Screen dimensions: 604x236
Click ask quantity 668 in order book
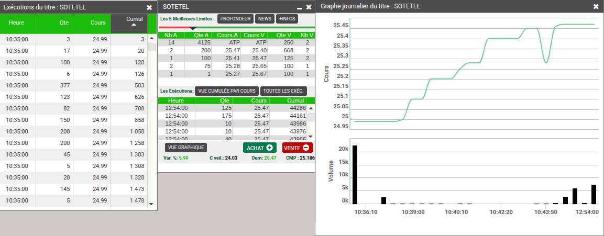click(289, 50)
